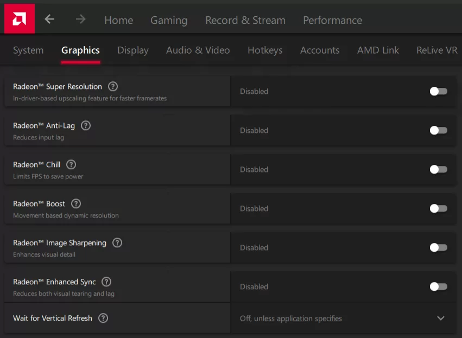Open the Audio & Video tab
The height and width of the screenshot is (338, 462).
click(198, 50)
